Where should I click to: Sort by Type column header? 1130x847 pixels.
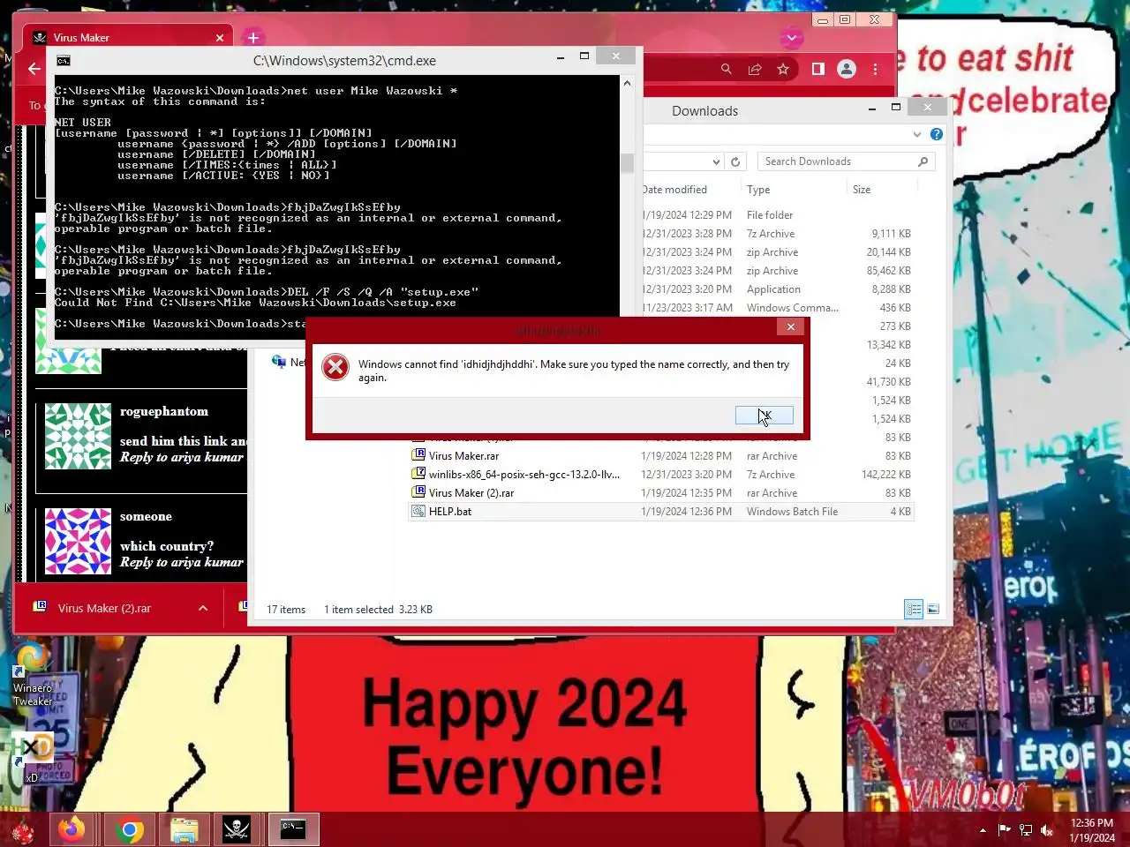click(758, 190)
